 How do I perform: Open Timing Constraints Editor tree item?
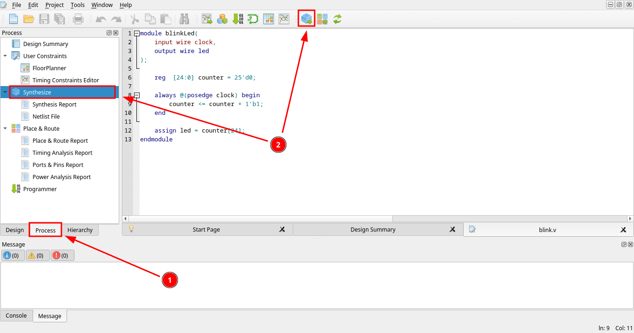click(x=66, y=80)
